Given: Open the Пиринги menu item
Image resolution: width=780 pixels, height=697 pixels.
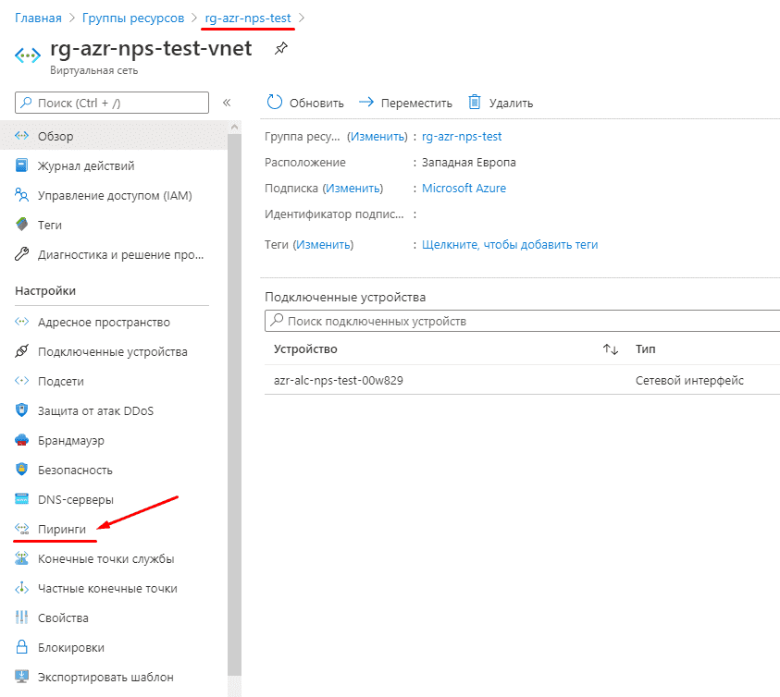Looking at the screenshot, I should tap(62, 530).
